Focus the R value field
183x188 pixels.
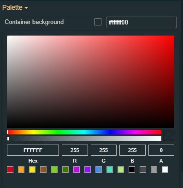pyautogui.click(x=75, y=150)
